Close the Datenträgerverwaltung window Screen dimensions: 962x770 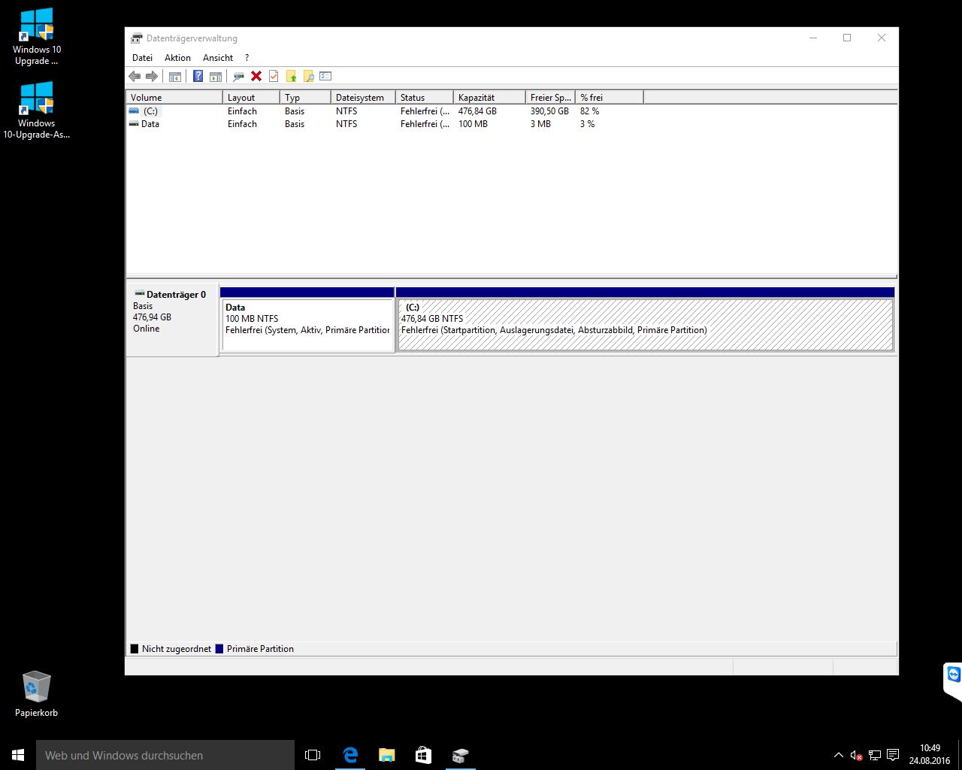point(882,38)
